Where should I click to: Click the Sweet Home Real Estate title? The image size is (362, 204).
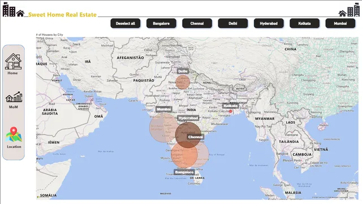[x=62, y=15]
